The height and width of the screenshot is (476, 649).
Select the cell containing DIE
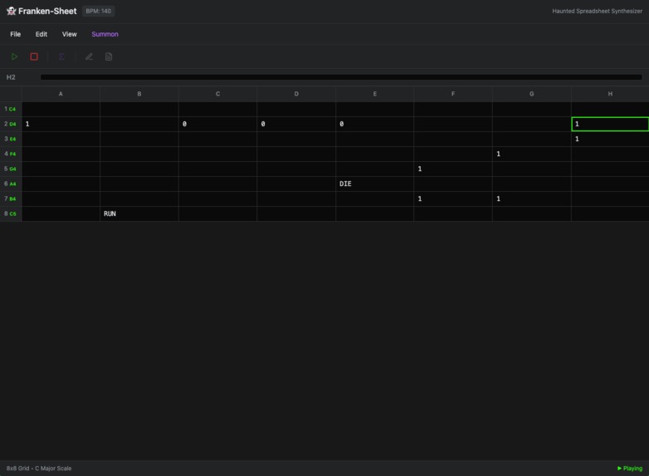pyautogui.click(x=374, y=184)
